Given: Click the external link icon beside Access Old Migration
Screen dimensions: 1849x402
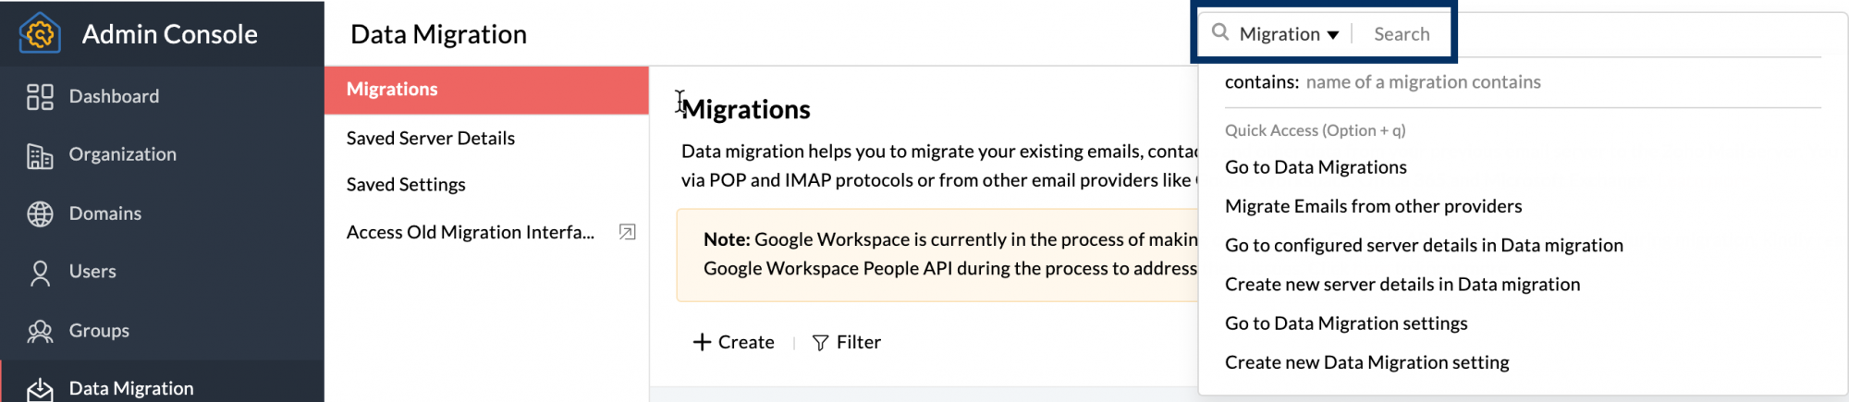Looking at the screenshot, I should pyautogui.click(x=627, y=233).
